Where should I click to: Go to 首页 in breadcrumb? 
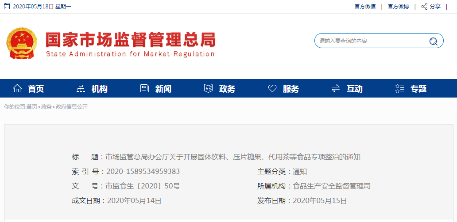(32, 107)
